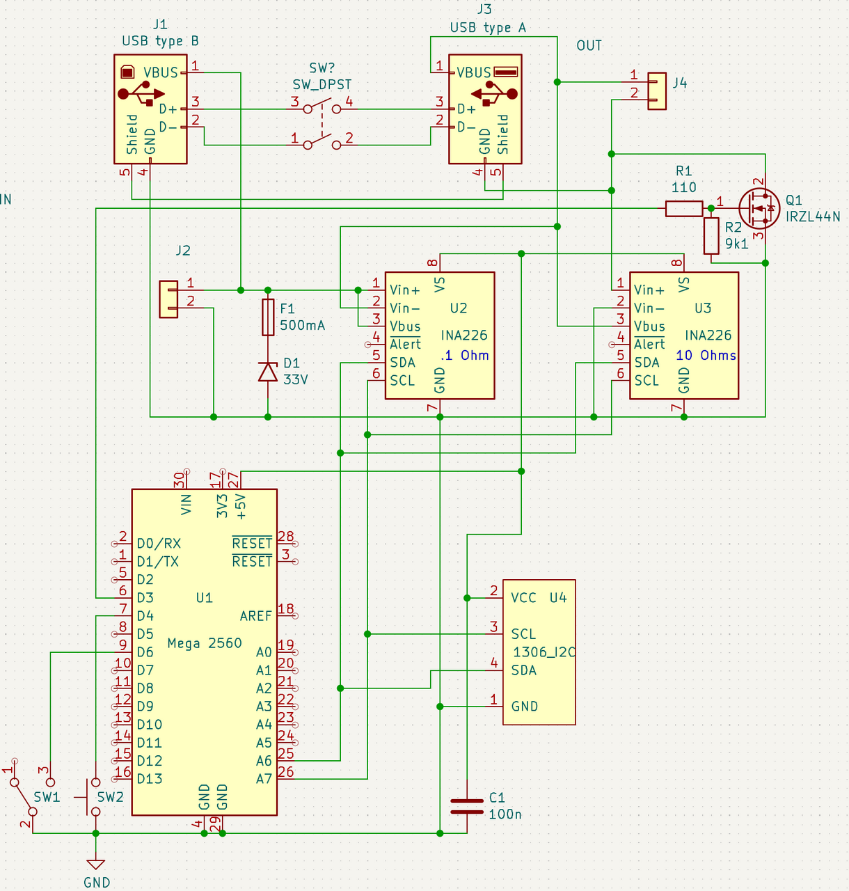Select the "SW?" reference designator
This screenshot has width=849, height=891.
(x=322, y=68)
